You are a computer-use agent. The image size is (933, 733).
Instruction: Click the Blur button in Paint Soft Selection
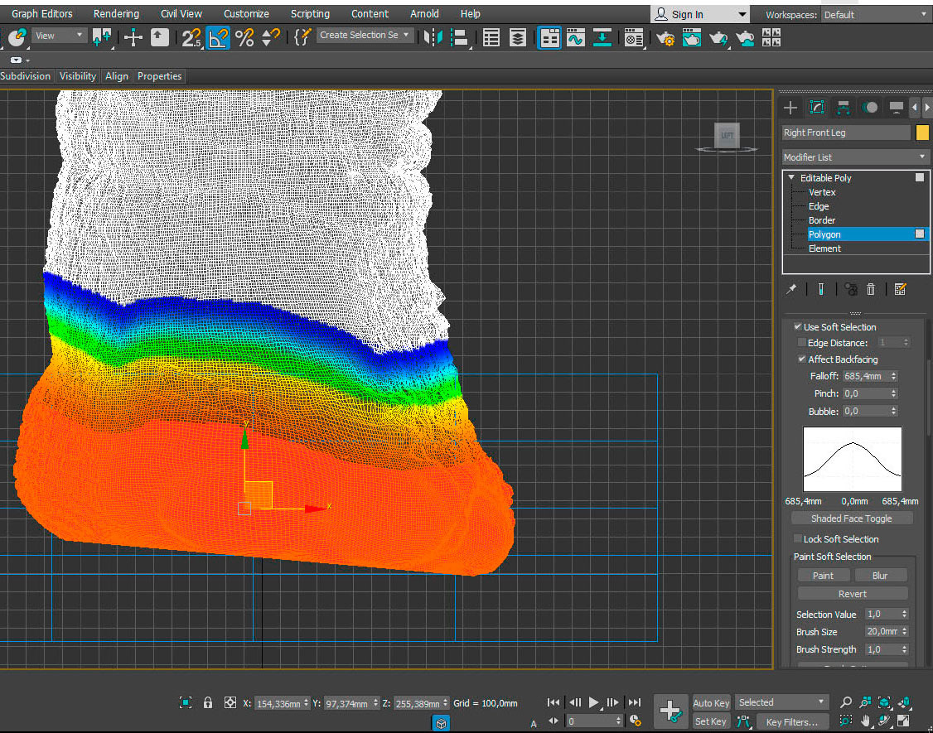pos(879,576)
